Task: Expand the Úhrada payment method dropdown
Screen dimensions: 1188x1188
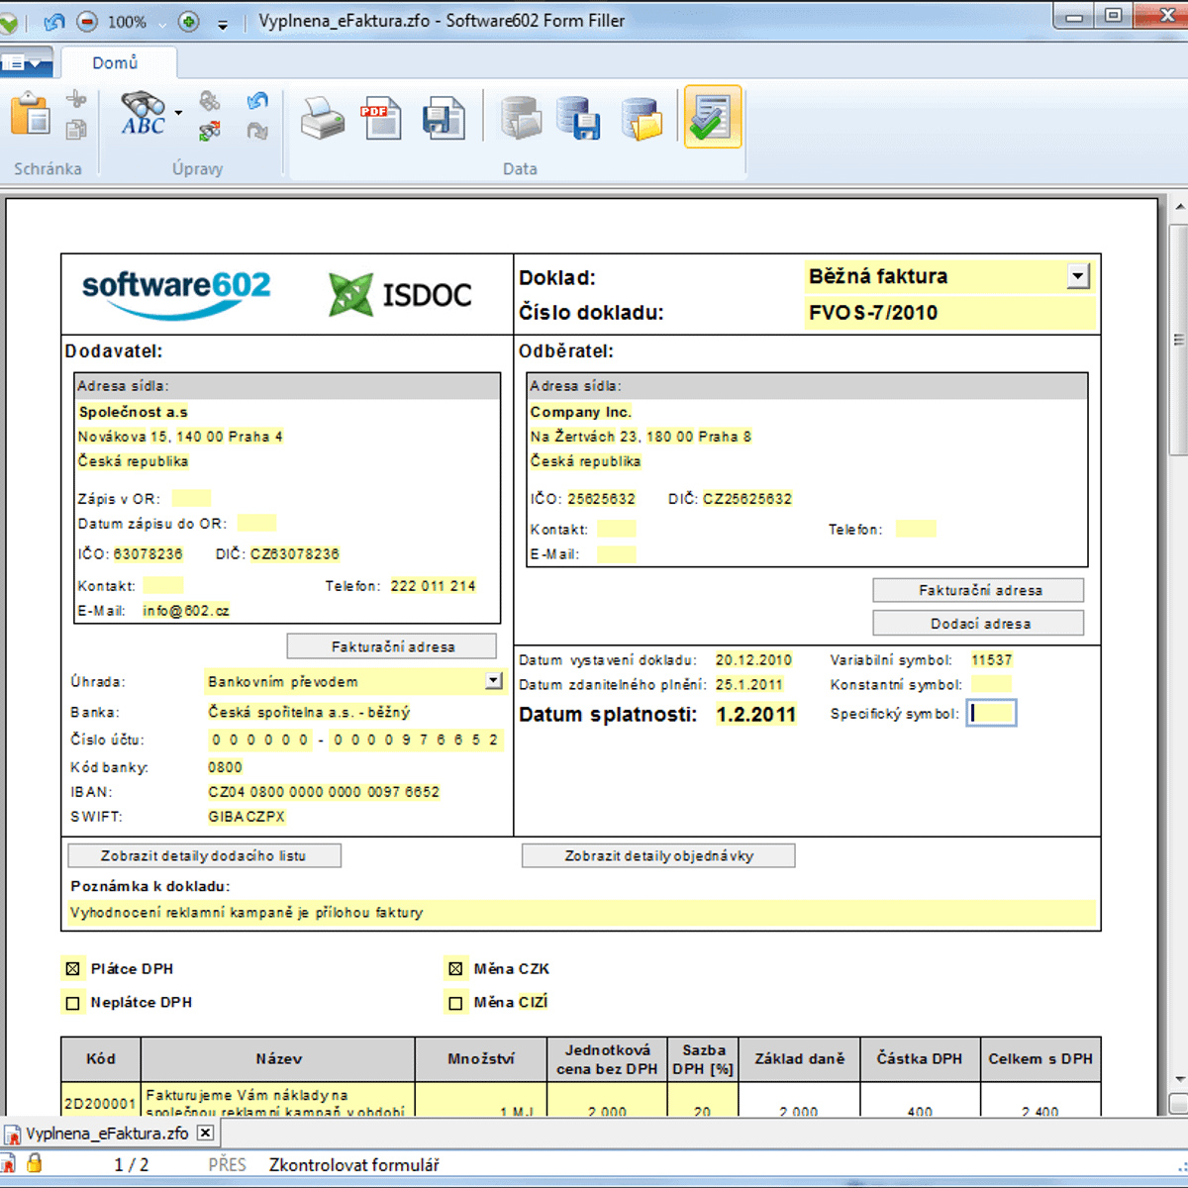Action: [x=493, y=681]
